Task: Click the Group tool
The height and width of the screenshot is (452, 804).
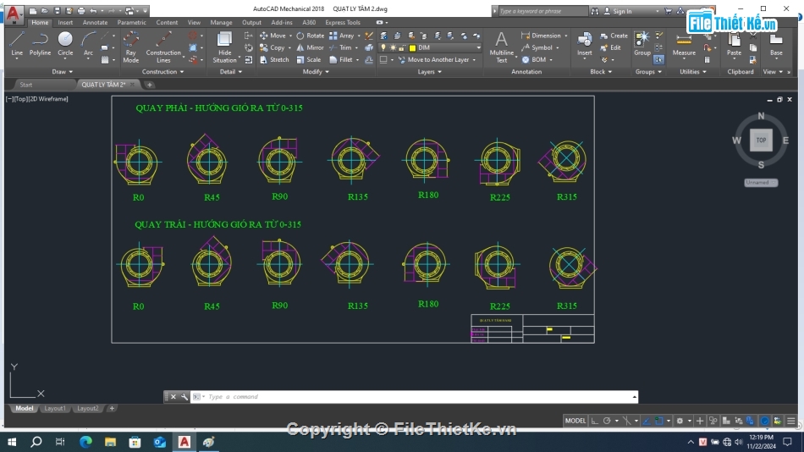Action: tap(642, 44)
